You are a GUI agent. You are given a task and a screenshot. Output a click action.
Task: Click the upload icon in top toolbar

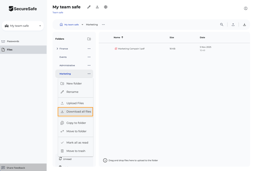[x=233, y=24]
